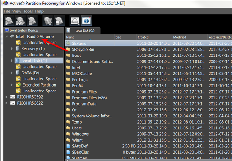This screenshot has width=232, height=161.
Task: Select the ProgramData folder name
Action: pos(84,104)
